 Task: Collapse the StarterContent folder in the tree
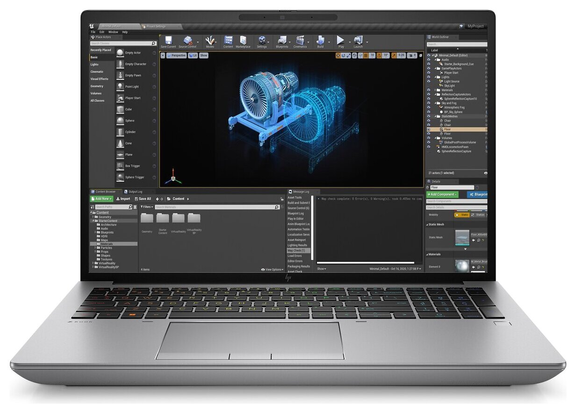[x=94, y=221]
